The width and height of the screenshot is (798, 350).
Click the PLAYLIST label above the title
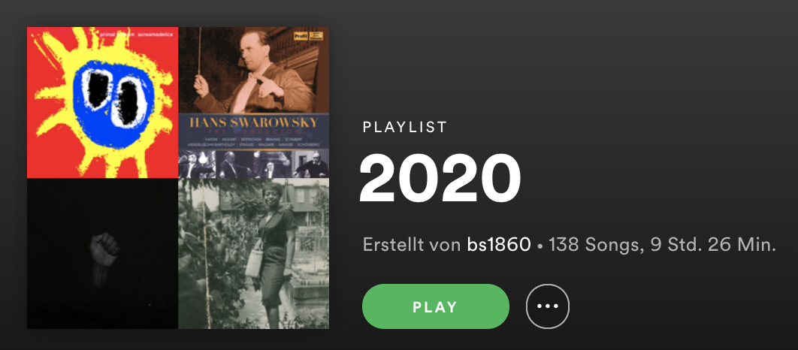(x=404, y=127)
